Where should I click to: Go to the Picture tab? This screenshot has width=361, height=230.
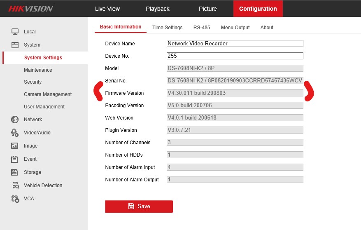(207, 9)
